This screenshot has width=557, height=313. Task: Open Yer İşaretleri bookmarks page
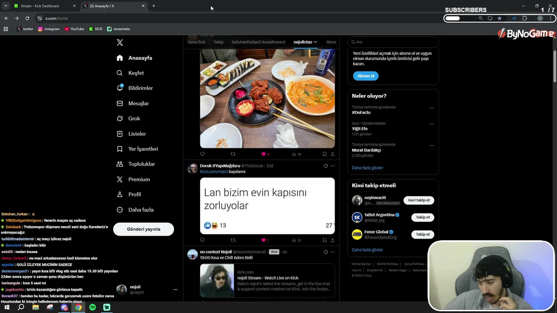pos(137,149)
